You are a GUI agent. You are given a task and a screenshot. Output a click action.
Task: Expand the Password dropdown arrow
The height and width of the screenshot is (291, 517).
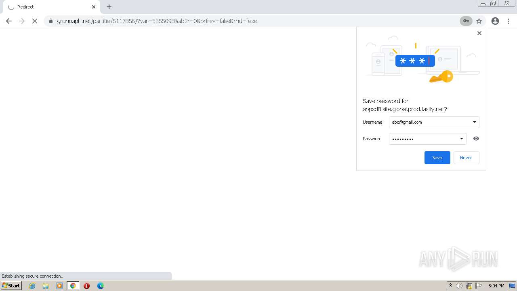tap(462, 139)
